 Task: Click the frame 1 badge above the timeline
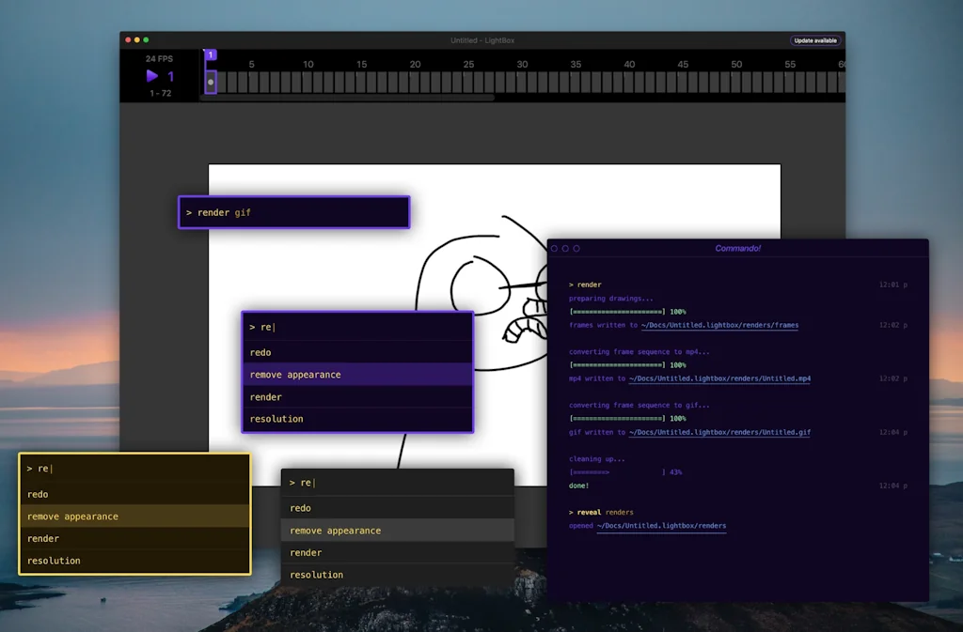pyautogui.click(x=210, y=55)
